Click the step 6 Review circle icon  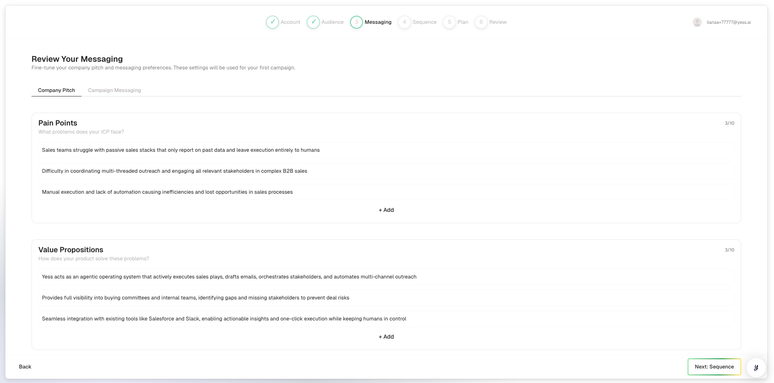pos(481,22)
